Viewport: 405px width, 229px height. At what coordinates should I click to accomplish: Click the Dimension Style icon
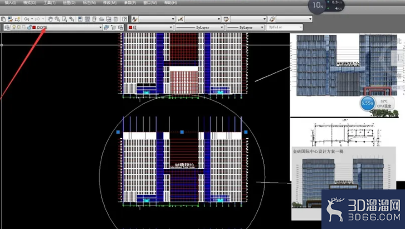(180, 19)
